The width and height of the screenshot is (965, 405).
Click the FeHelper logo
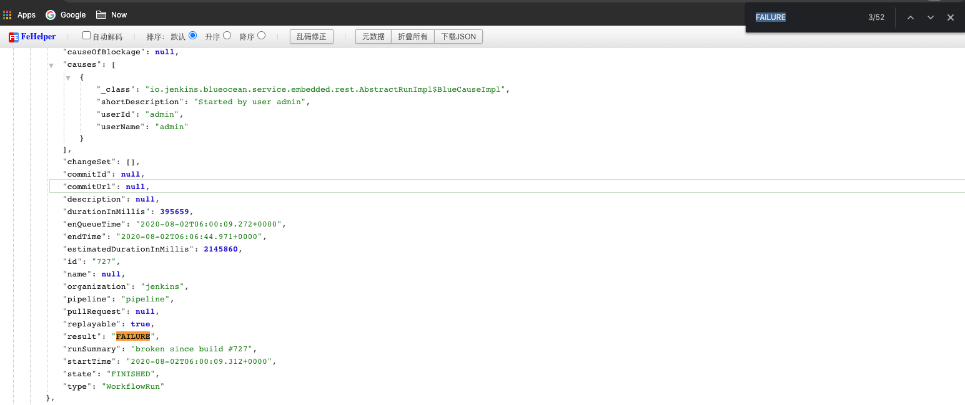tap(32, 37)
